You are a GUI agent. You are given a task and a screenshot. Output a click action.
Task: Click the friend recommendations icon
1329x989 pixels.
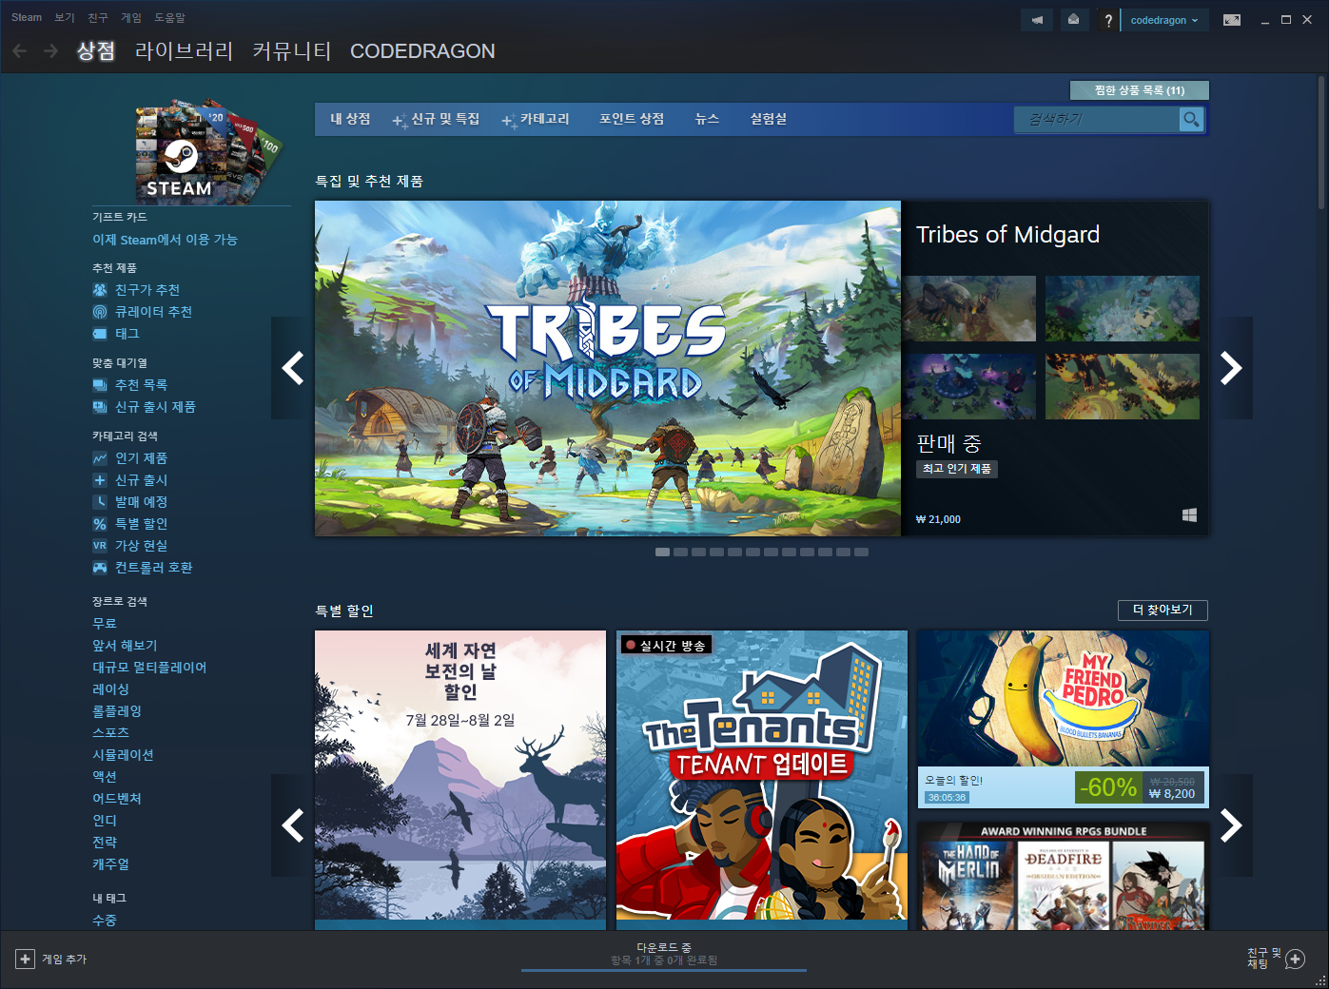click(x=100, y=290)
